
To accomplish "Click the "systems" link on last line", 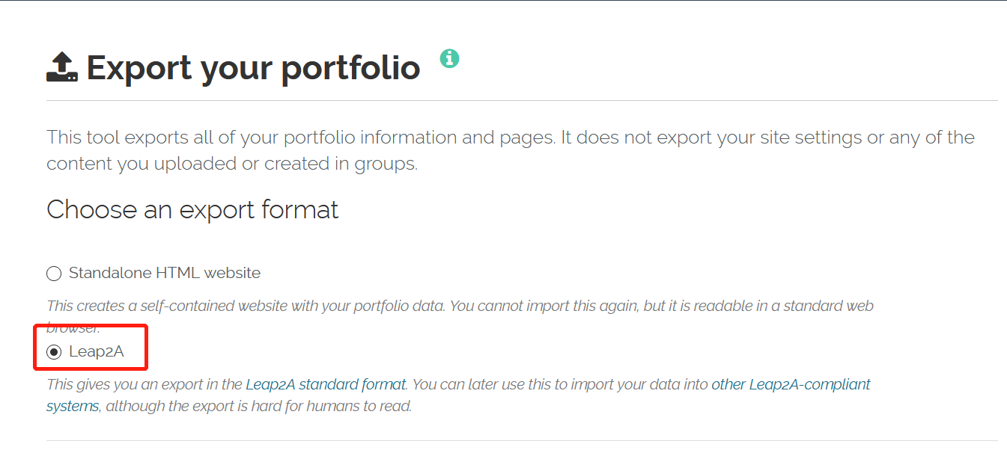I will coord(73,407).
